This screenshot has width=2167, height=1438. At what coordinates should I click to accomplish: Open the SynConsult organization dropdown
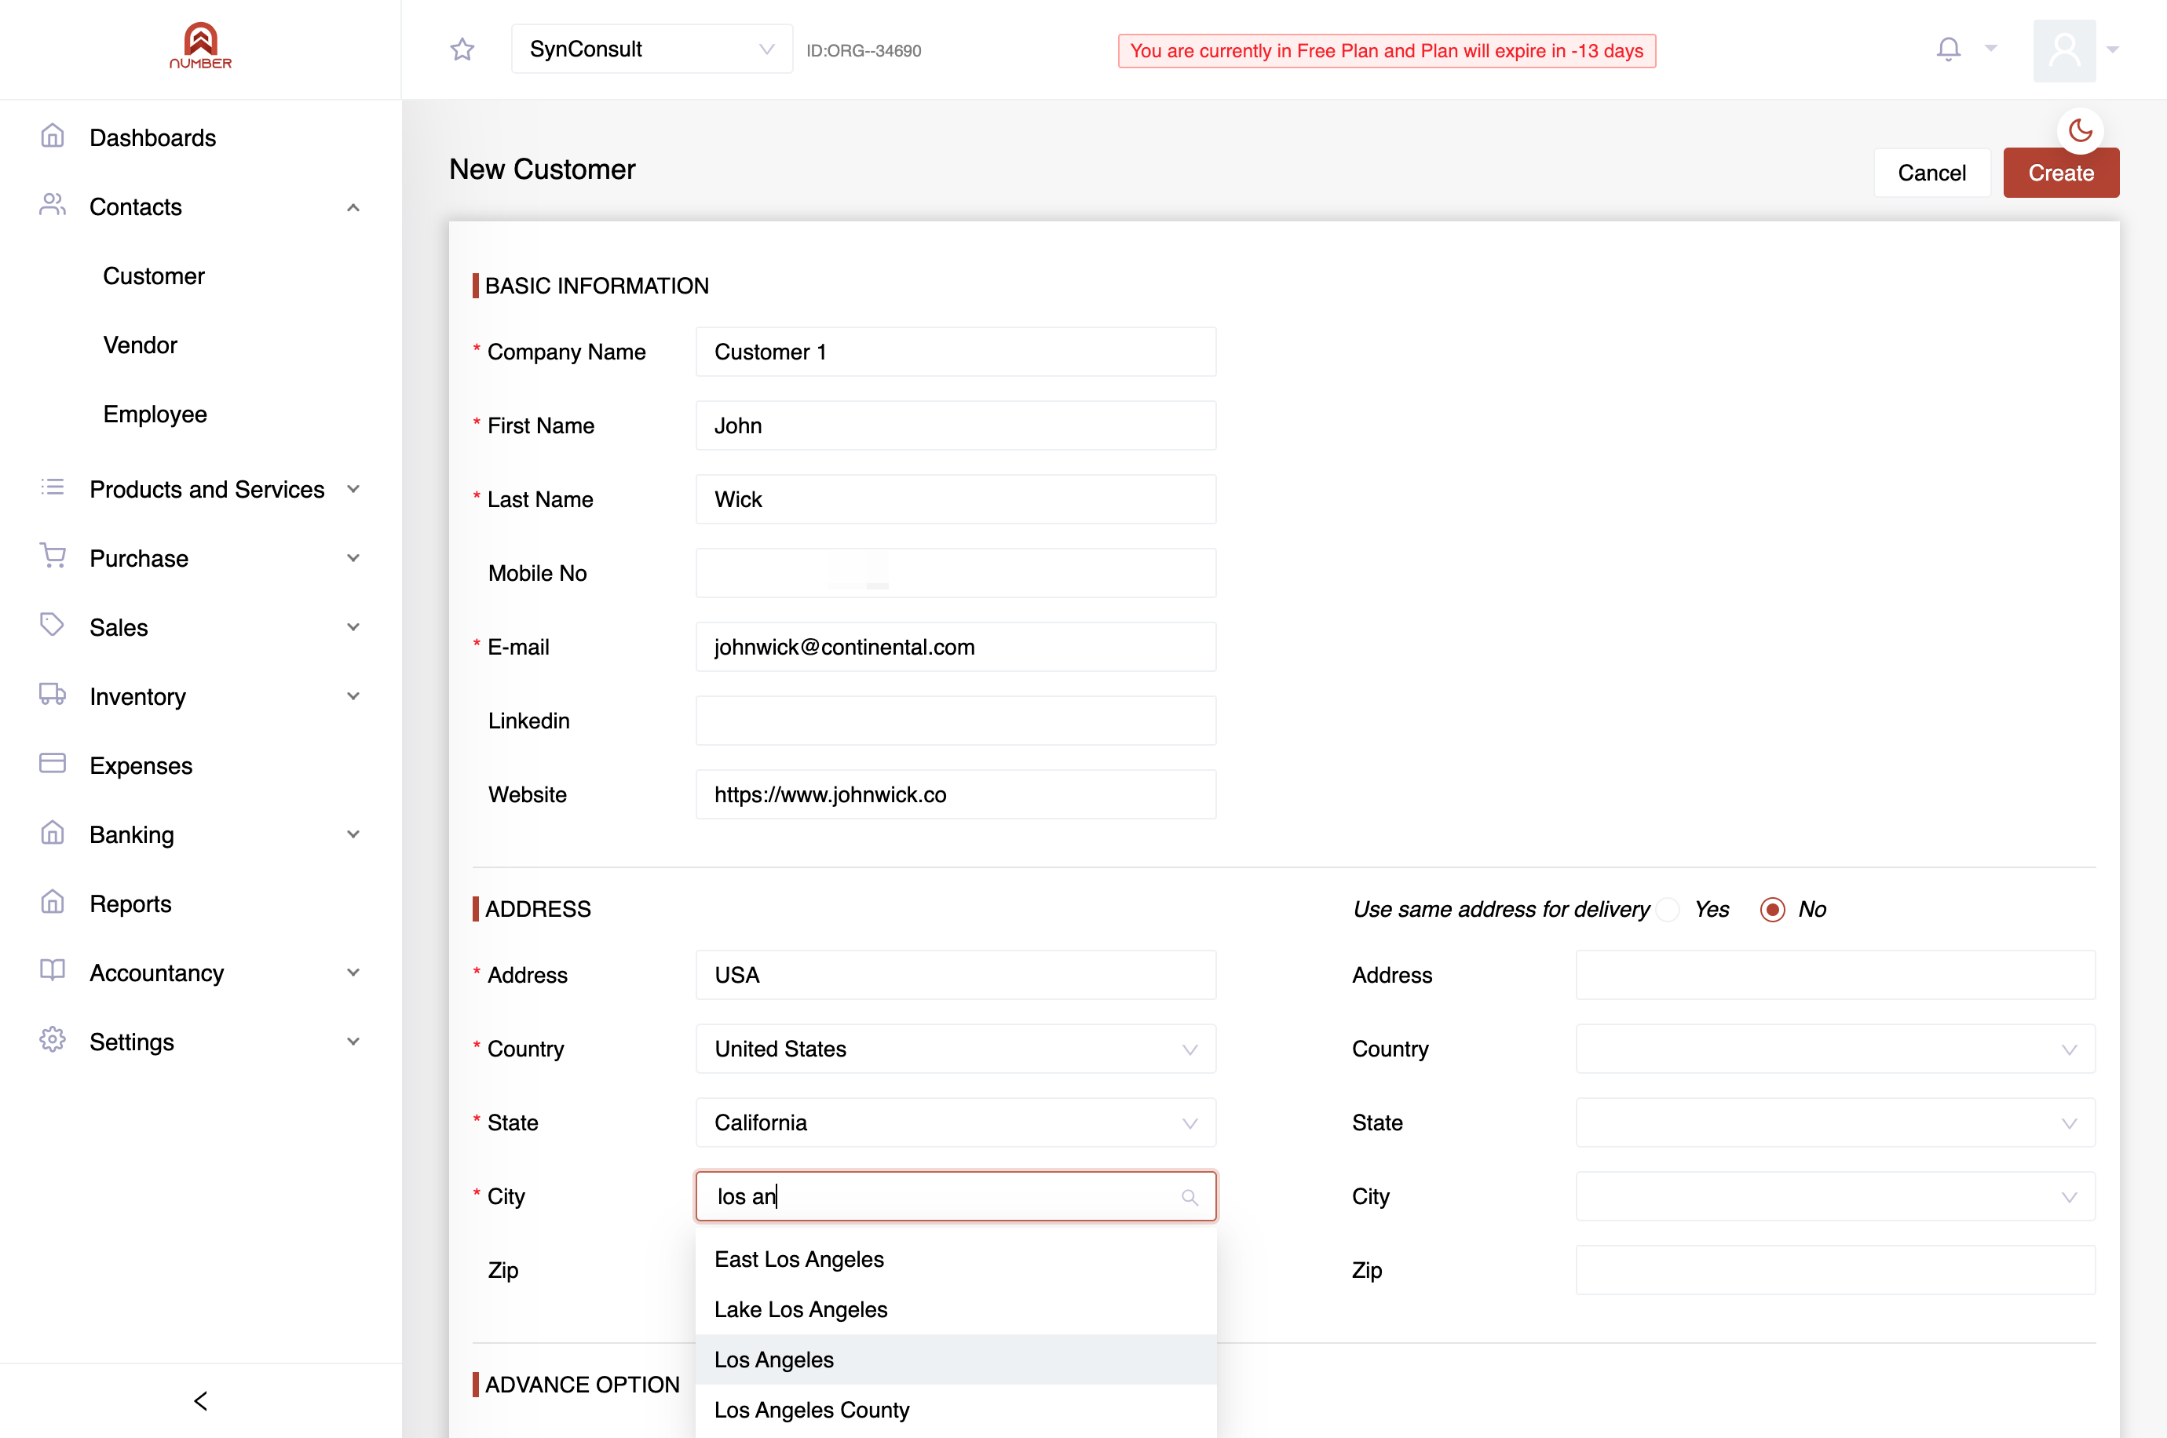(x=652, y=49)
